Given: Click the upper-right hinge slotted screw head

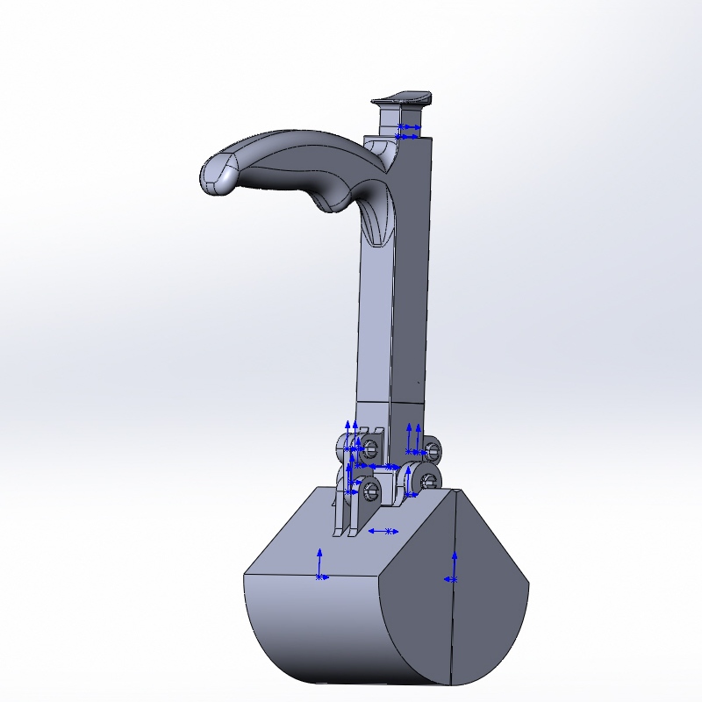Looking at the screenshot, I should click(x=432, y=450).
